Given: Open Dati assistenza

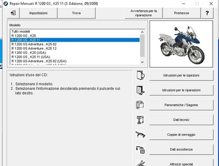Looking at the screenshot, I should [181, 149].
